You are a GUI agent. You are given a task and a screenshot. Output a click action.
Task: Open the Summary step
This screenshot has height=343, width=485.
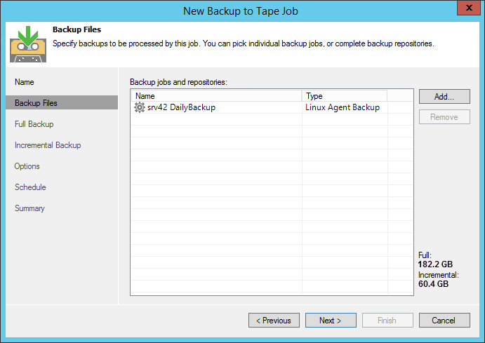(29, 208)
